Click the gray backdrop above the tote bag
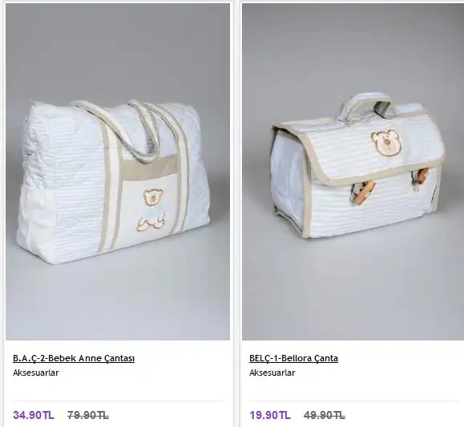This screenshot has height=427, width=464. point(118,50)
